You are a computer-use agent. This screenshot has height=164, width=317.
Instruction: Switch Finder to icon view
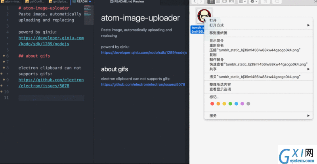tap(211, 2)
